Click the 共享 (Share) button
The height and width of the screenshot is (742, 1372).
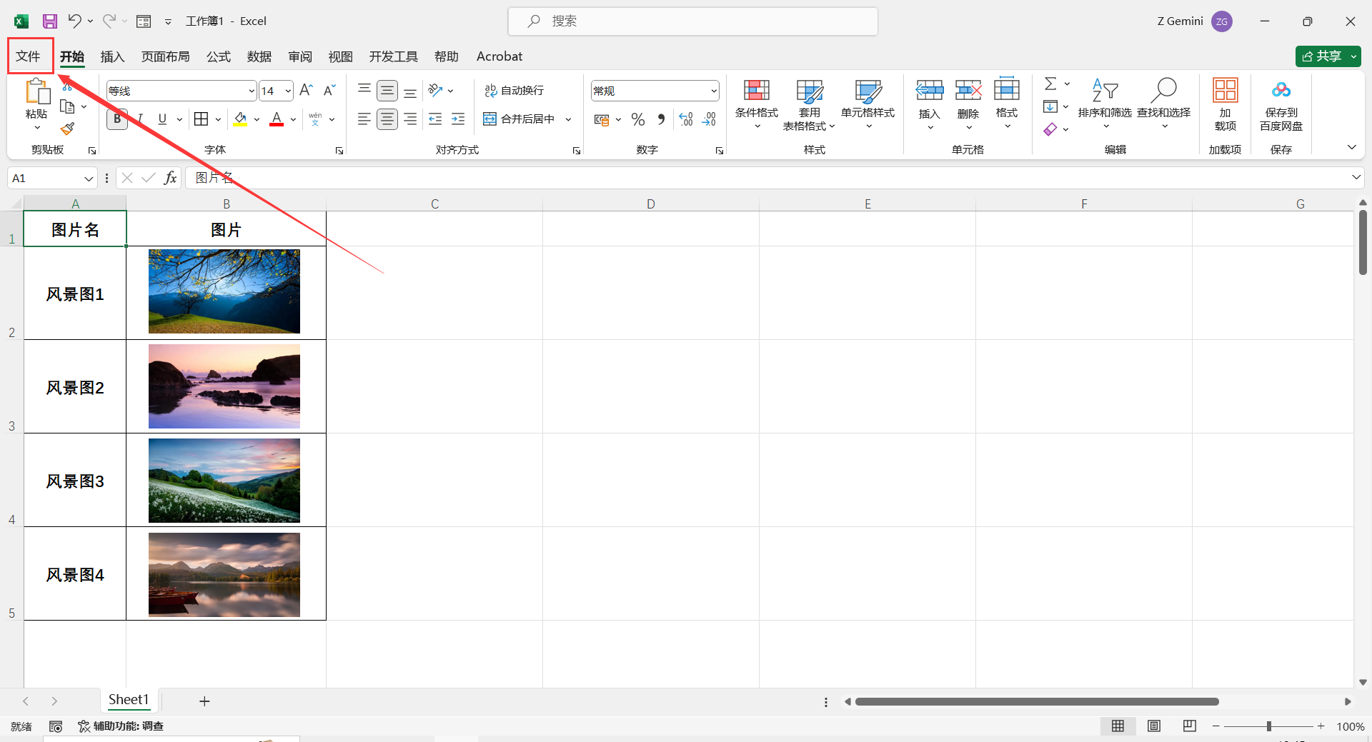click(1321, 56)
